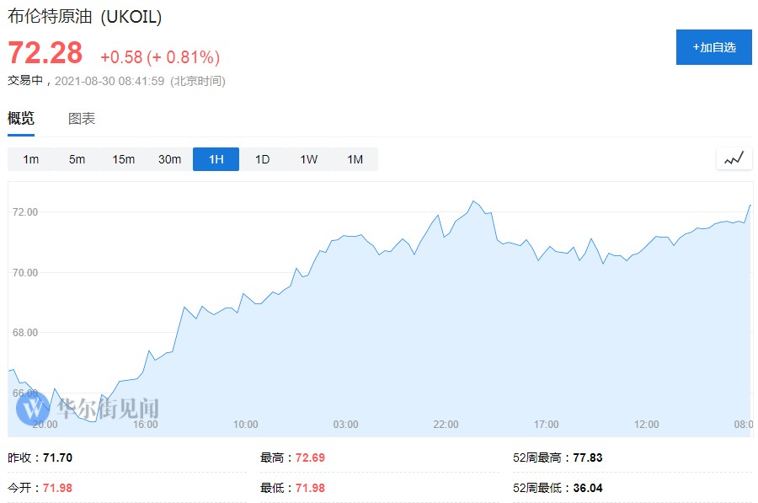
Task: Select the active 1H interval button
Action: (216, 159)
